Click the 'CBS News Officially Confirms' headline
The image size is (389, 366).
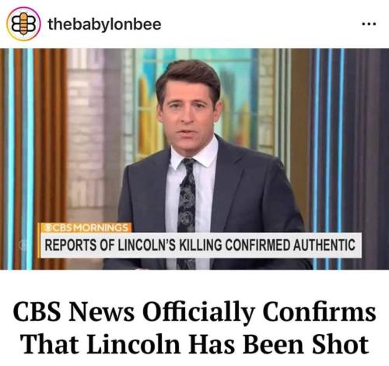coord(194,312)
